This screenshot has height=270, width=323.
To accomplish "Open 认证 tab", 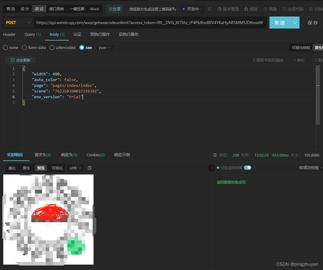I will pos(77,34).
